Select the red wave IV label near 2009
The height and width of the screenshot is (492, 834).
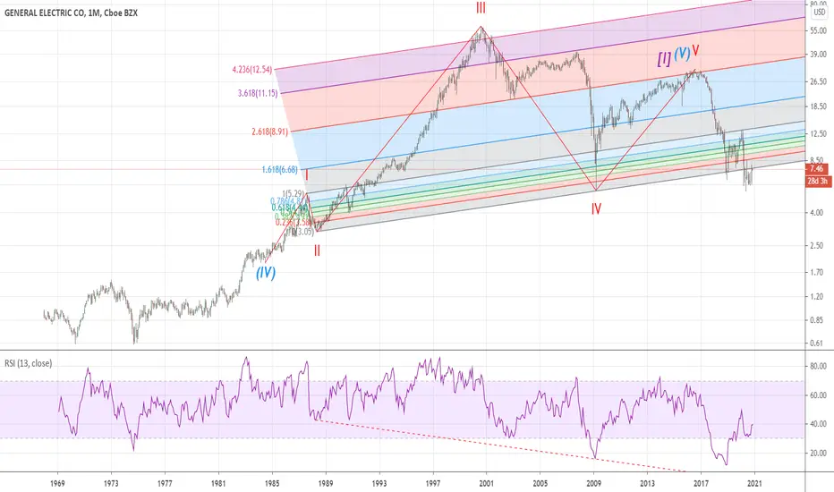pyautogui.click(x=596, y=209)
